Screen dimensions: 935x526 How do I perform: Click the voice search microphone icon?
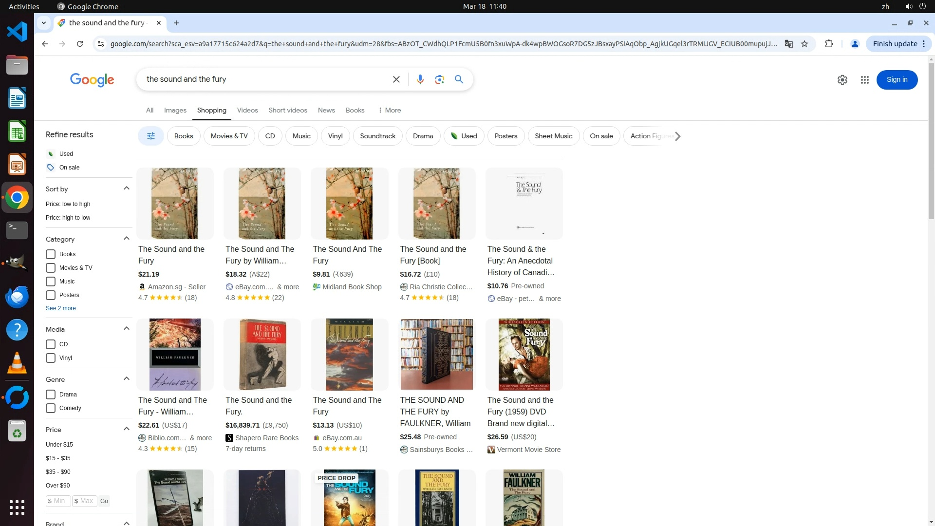click(420, 79)
